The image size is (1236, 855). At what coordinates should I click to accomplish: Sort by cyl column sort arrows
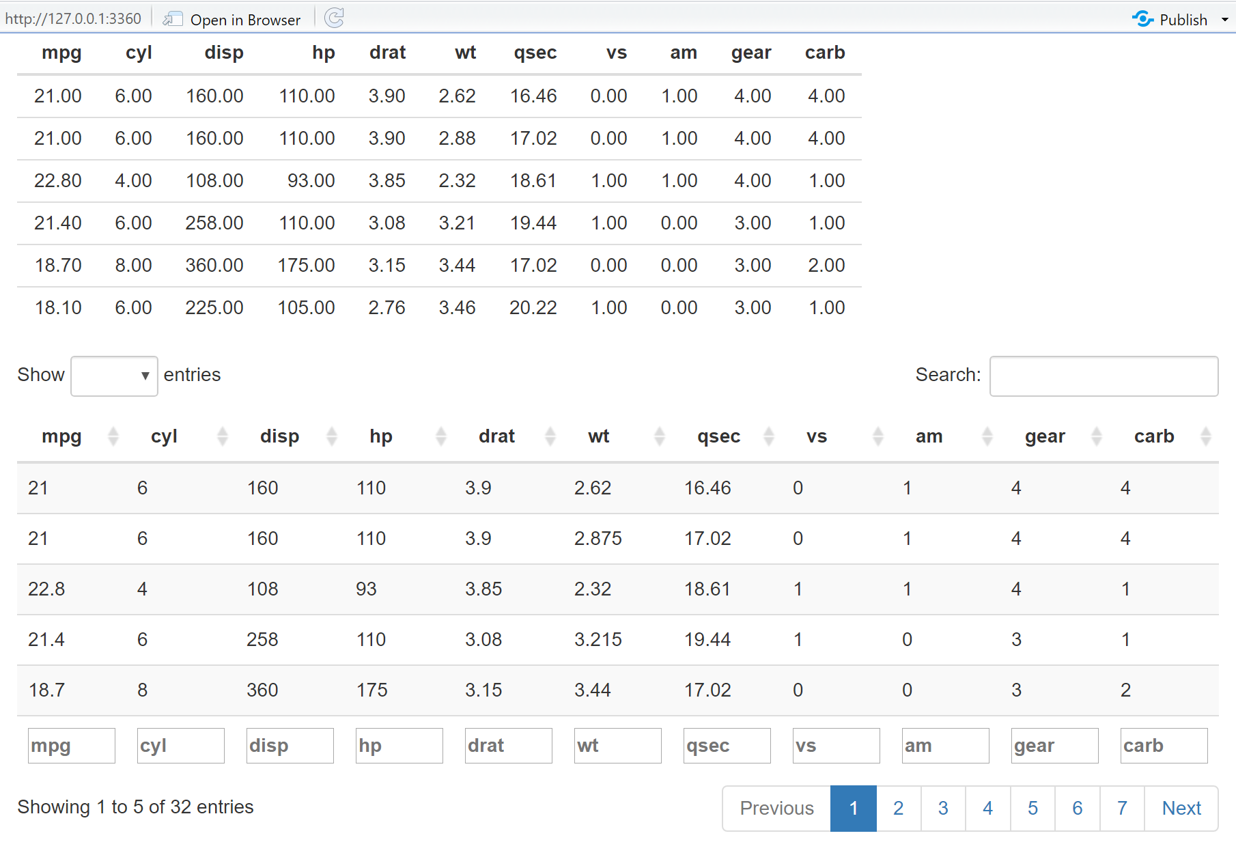pyautogui.click(x=223, y=436)
